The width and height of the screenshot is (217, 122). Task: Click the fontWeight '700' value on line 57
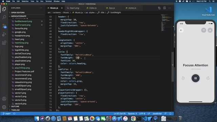point(78,58)
